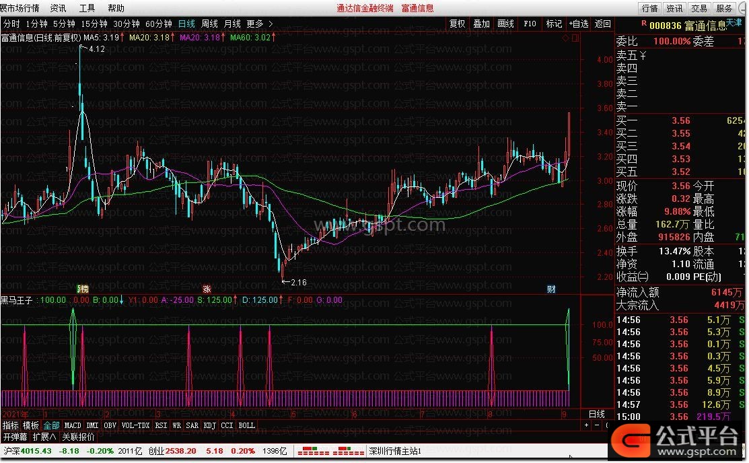Select the 全部 indicators tab
The image size is (749, 463).
(51, 425)
